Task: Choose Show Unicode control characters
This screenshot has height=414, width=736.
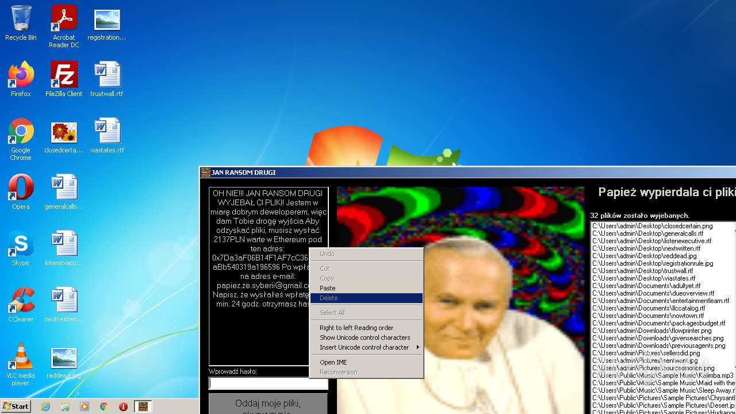Action: coord(366,338)
